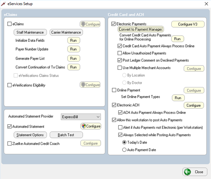Image resolution: width=211 pixels, height=179 pixels.
Task: Run Convert Credit Card Auto Payments
Action: point(178,39)
